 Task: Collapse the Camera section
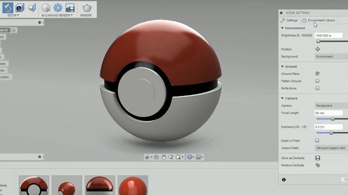[282, 98]
